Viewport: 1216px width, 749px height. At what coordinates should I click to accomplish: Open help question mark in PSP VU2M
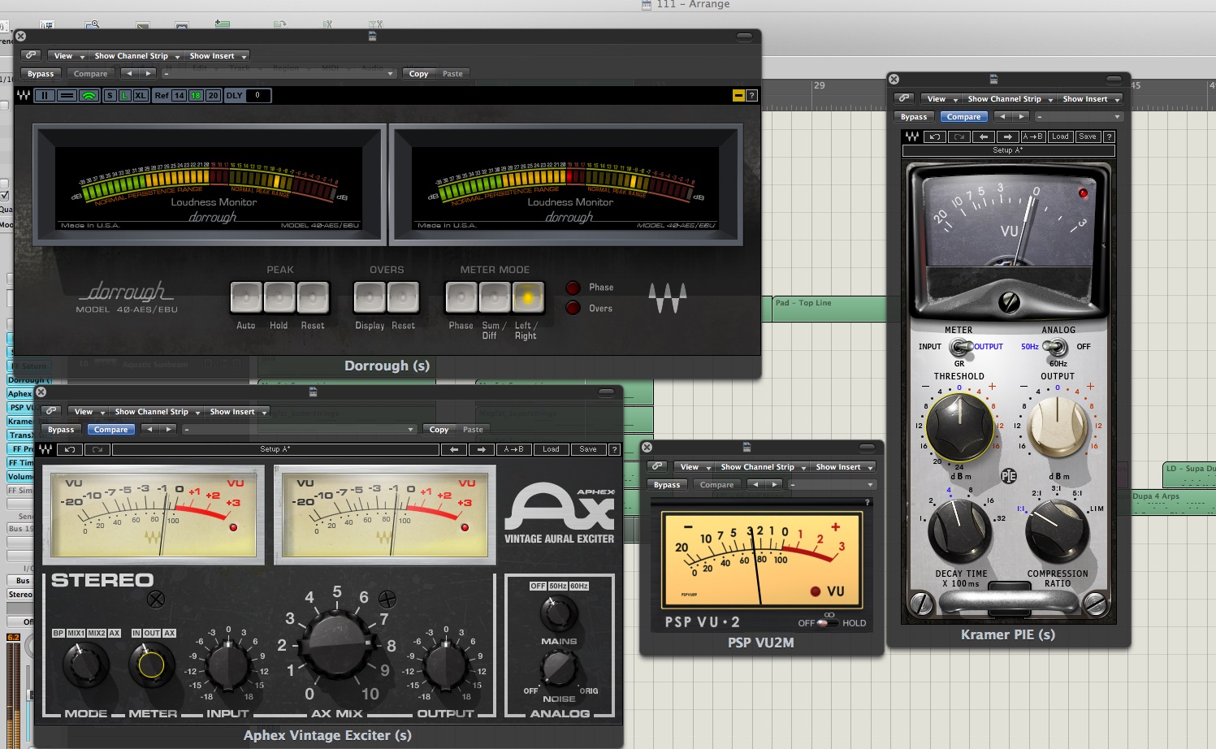[x=868, y=502]
